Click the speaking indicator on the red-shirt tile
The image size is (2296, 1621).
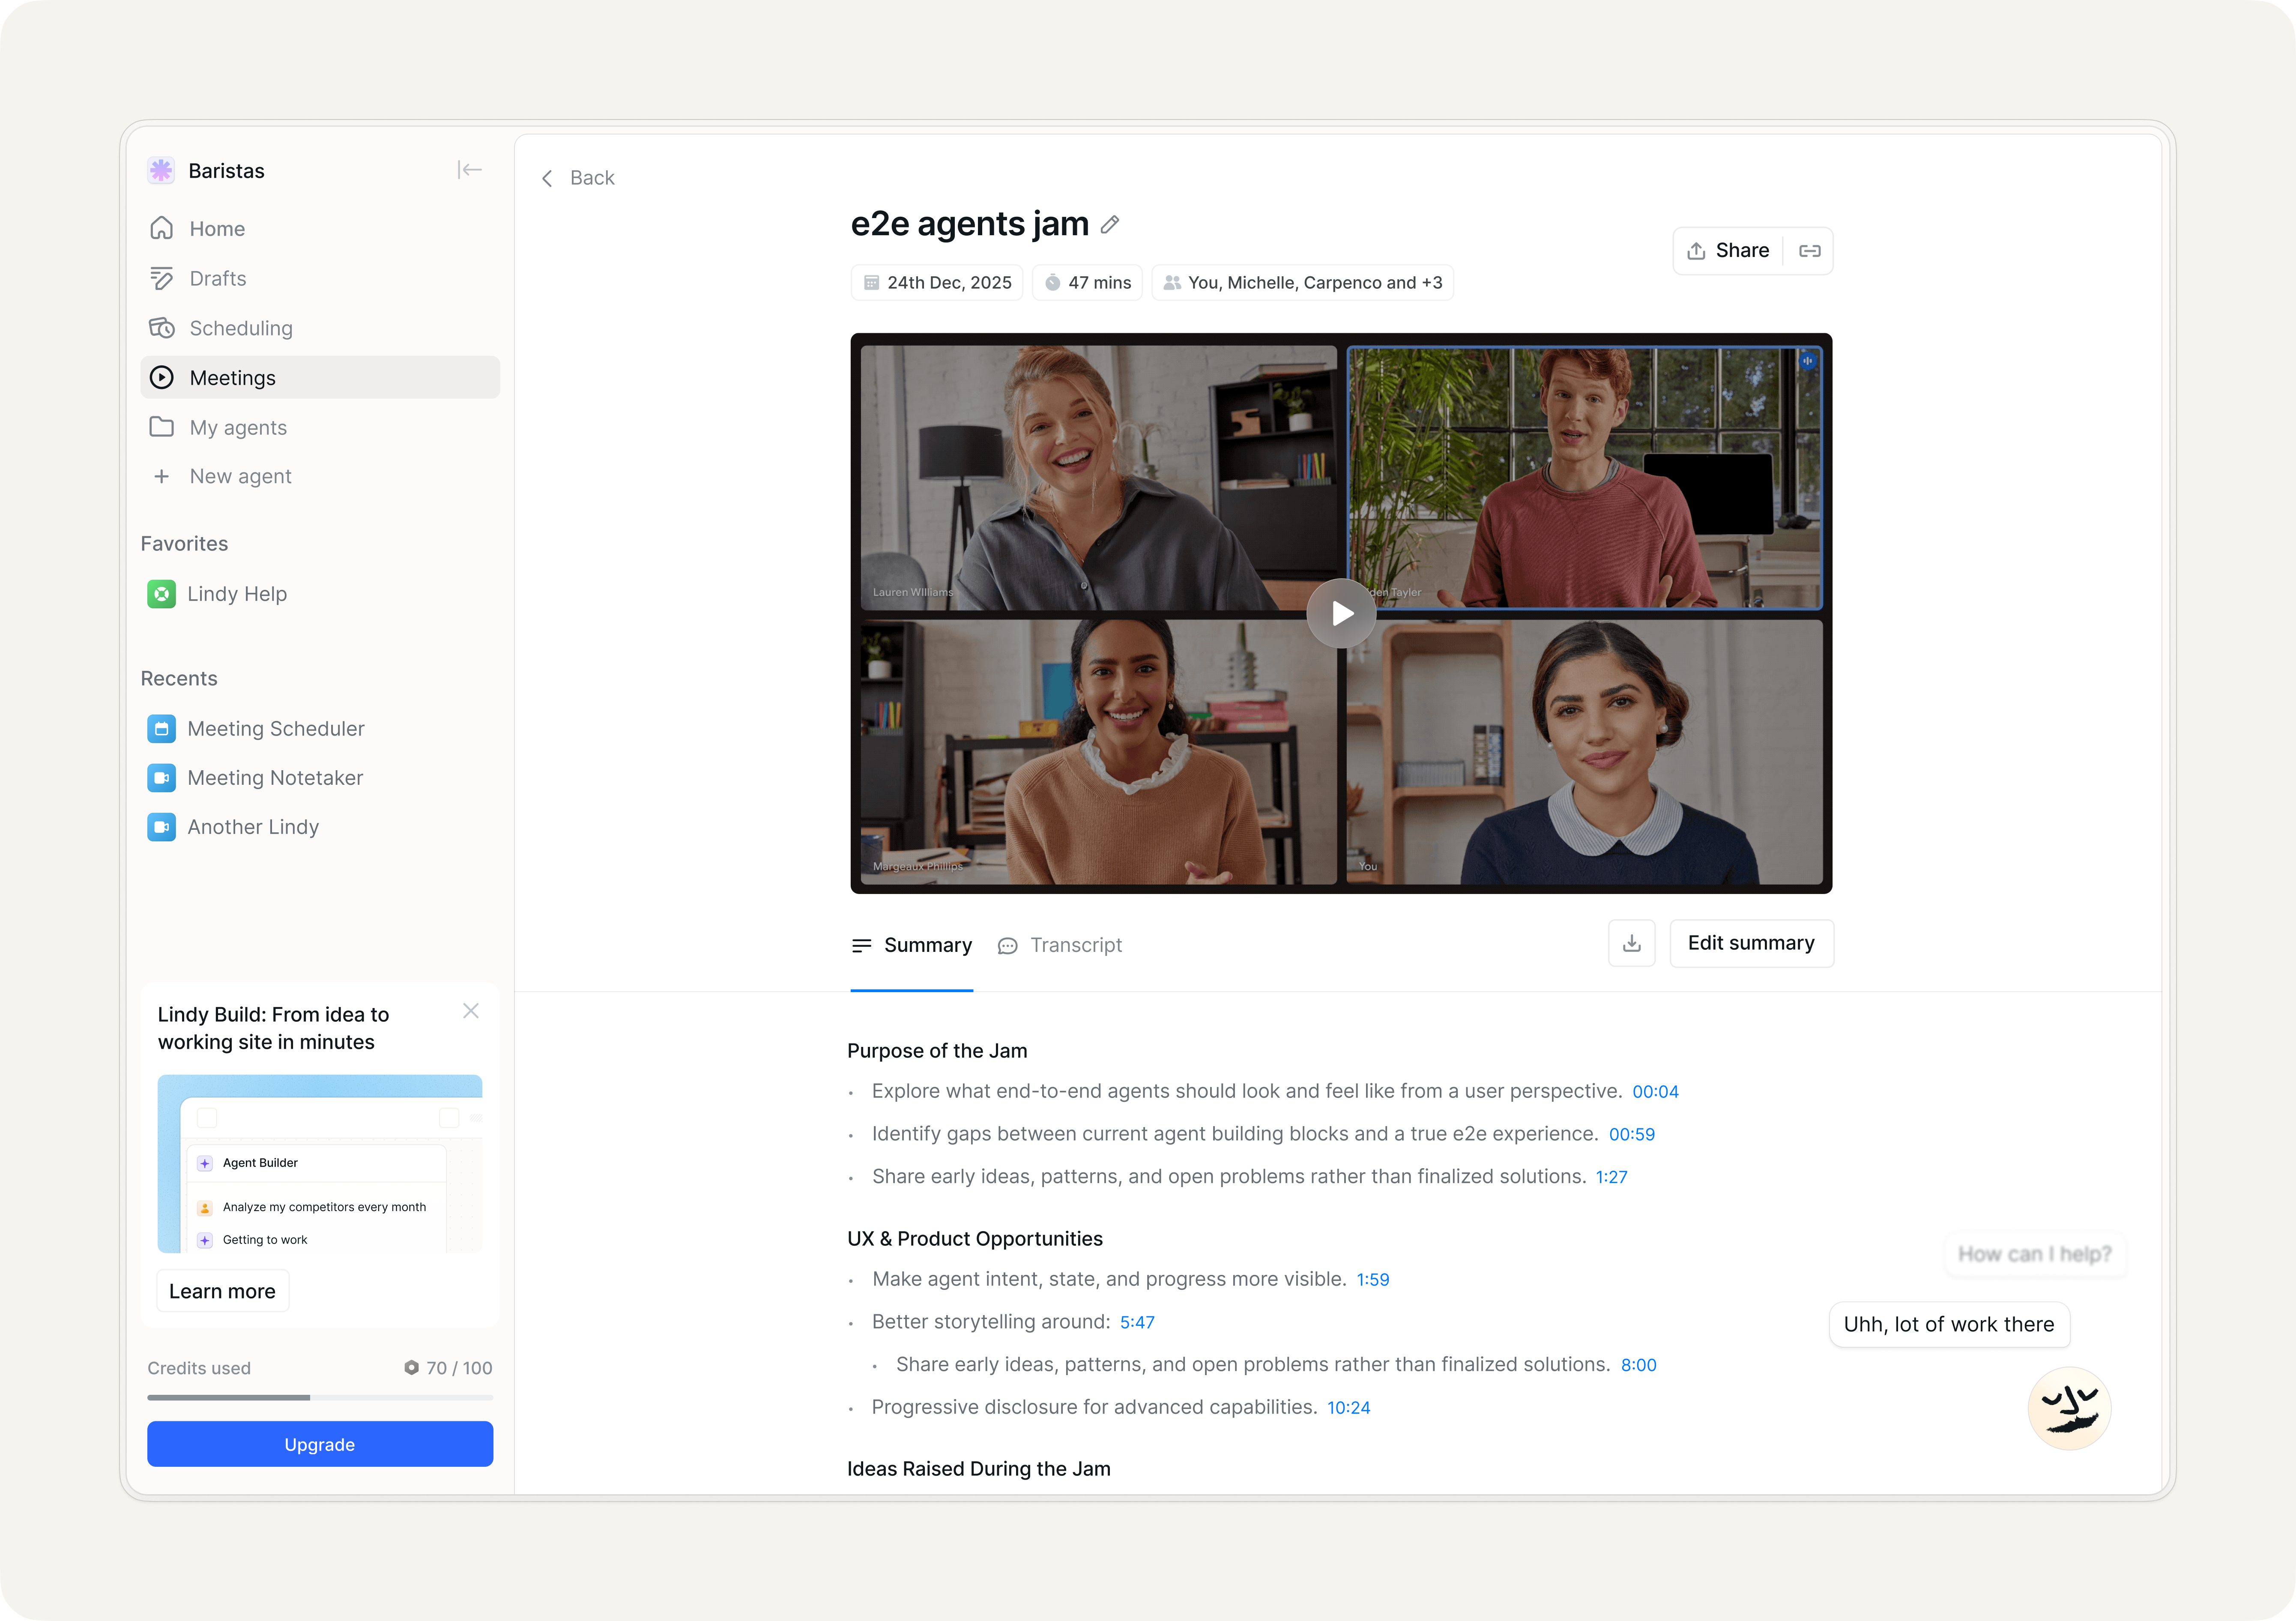tap(1807, 361)
